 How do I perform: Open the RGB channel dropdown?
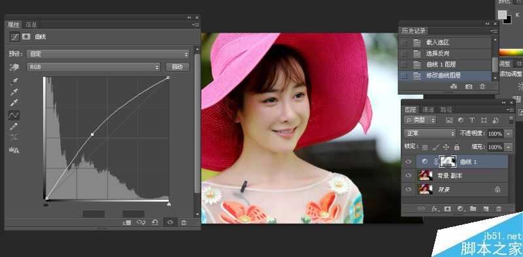[93, 67]
